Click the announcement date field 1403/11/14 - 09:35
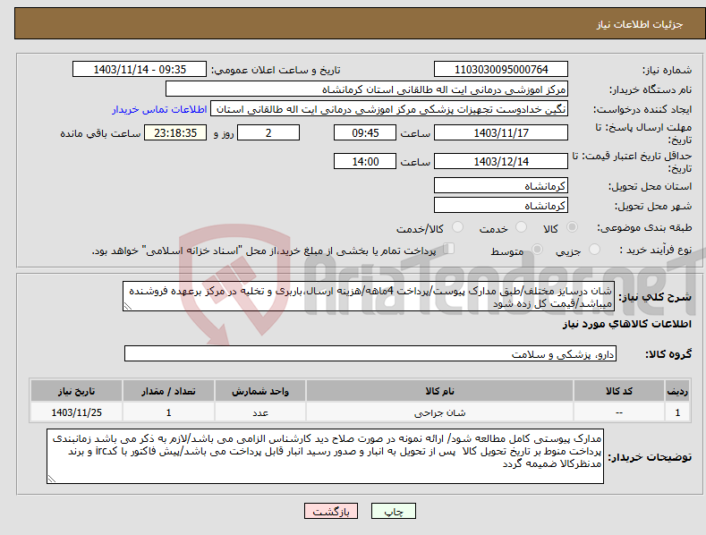Image resolution: width=706 pixels, height=535 pixels. point(140,70)
